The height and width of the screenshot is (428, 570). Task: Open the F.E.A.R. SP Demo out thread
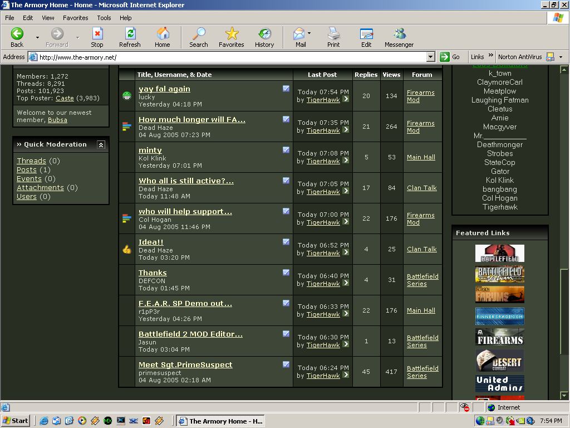tap(185, 303)
